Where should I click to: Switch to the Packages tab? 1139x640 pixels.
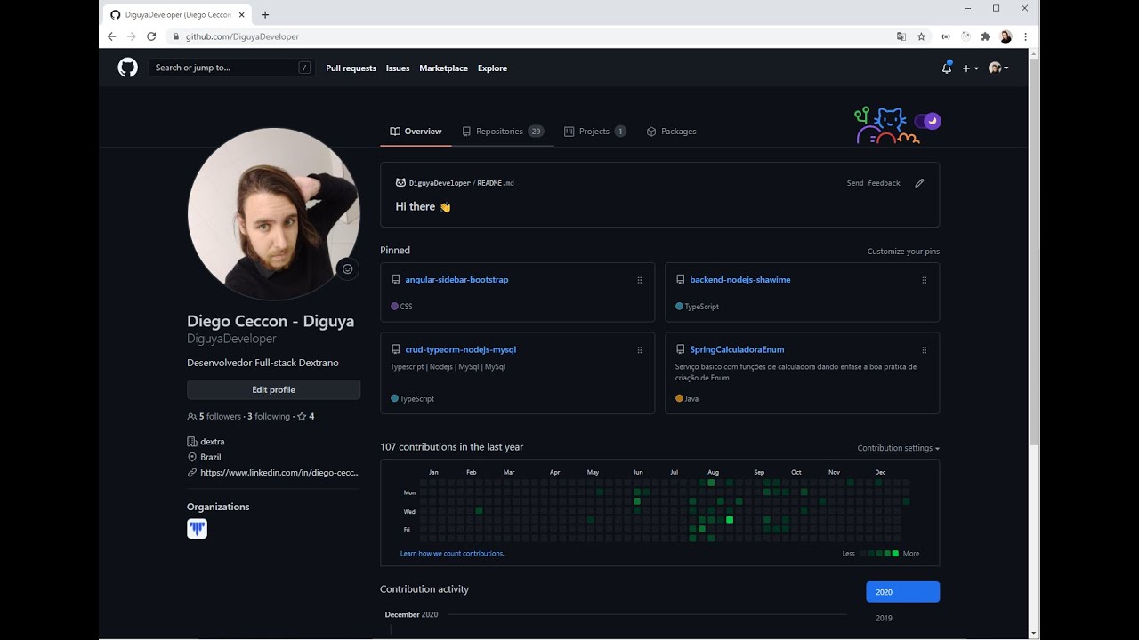pos(671,132)
